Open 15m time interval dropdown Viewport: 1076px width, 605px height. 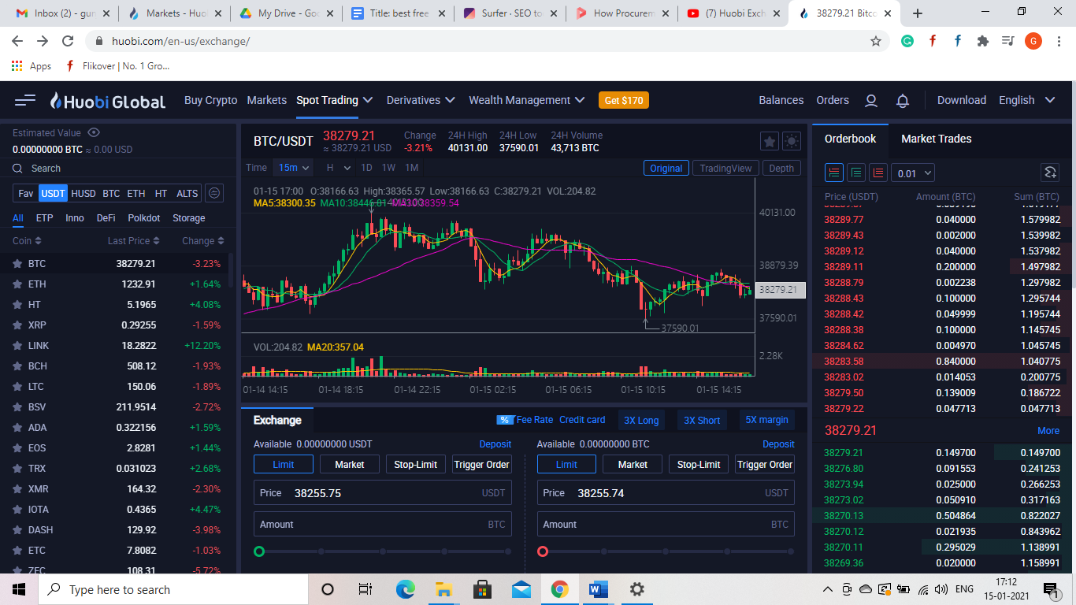click(x=294, y=168)
